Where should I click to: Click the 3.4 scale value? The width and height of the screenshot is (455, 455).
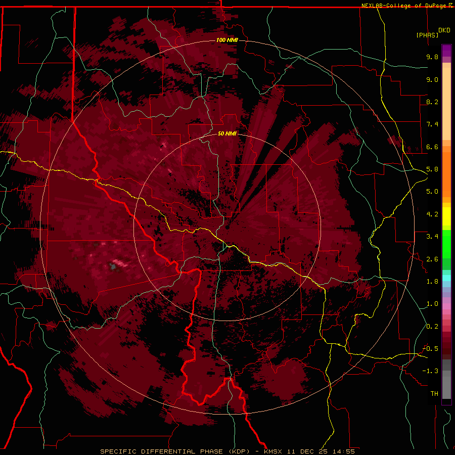(x=432, y=237)
